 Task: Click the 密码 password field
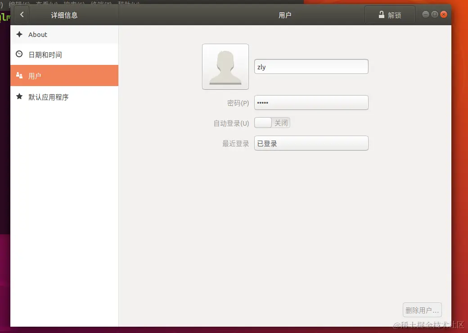(311, 103)
